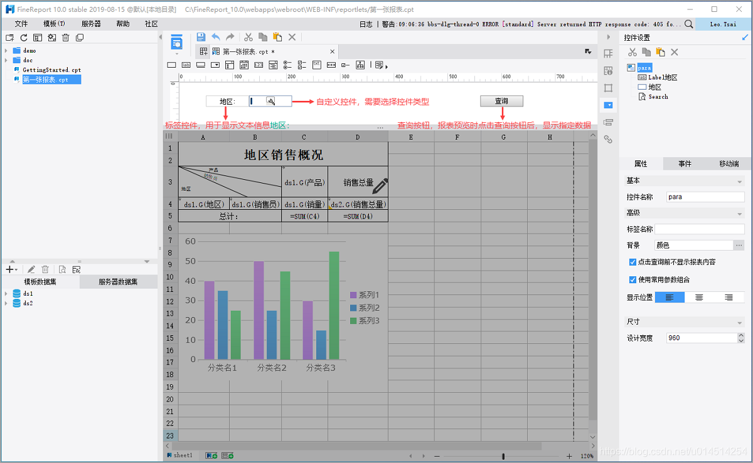Viewport: 753px width, 463px height.
Task: Open the widget settings sidebar icon
Action: (608, 105)
